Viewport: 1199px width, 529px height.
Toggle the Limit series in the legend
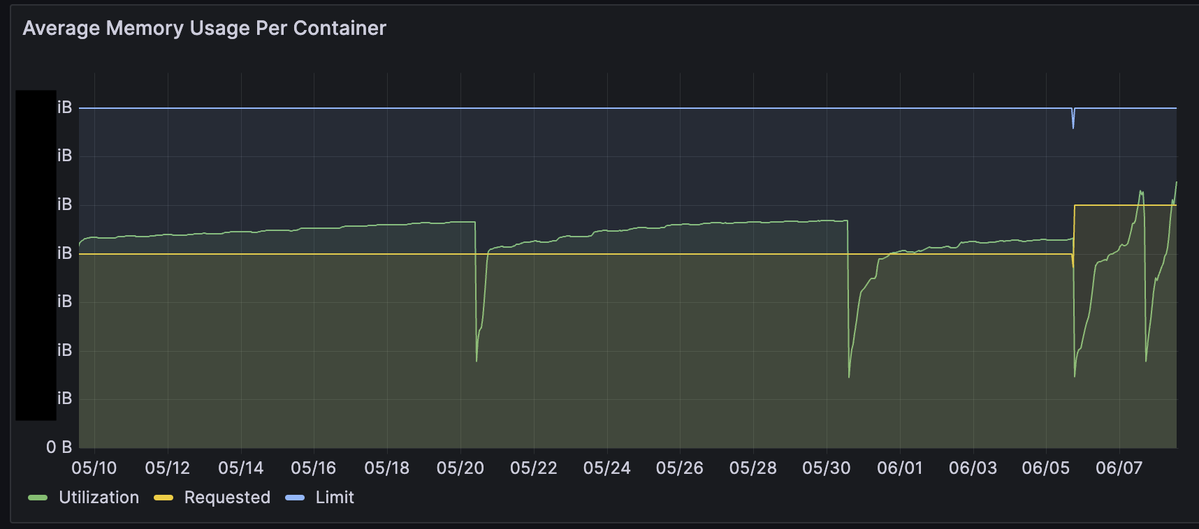pyautogui.click(x=335, y=498)
